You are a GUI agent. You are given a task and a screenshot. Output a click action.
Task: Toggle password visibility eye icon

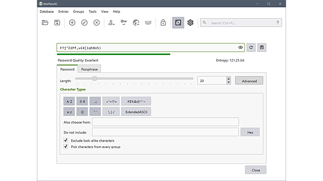click(x=241, y=47)
